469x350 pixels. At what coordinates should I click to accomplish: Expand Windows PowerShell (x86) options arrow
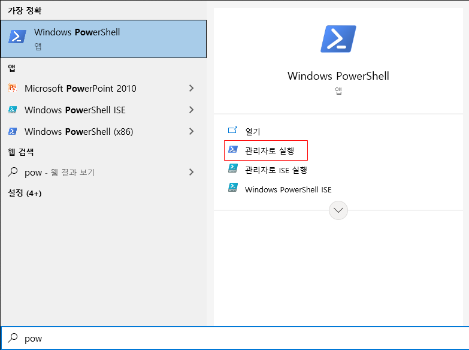[x=192, y=131]
